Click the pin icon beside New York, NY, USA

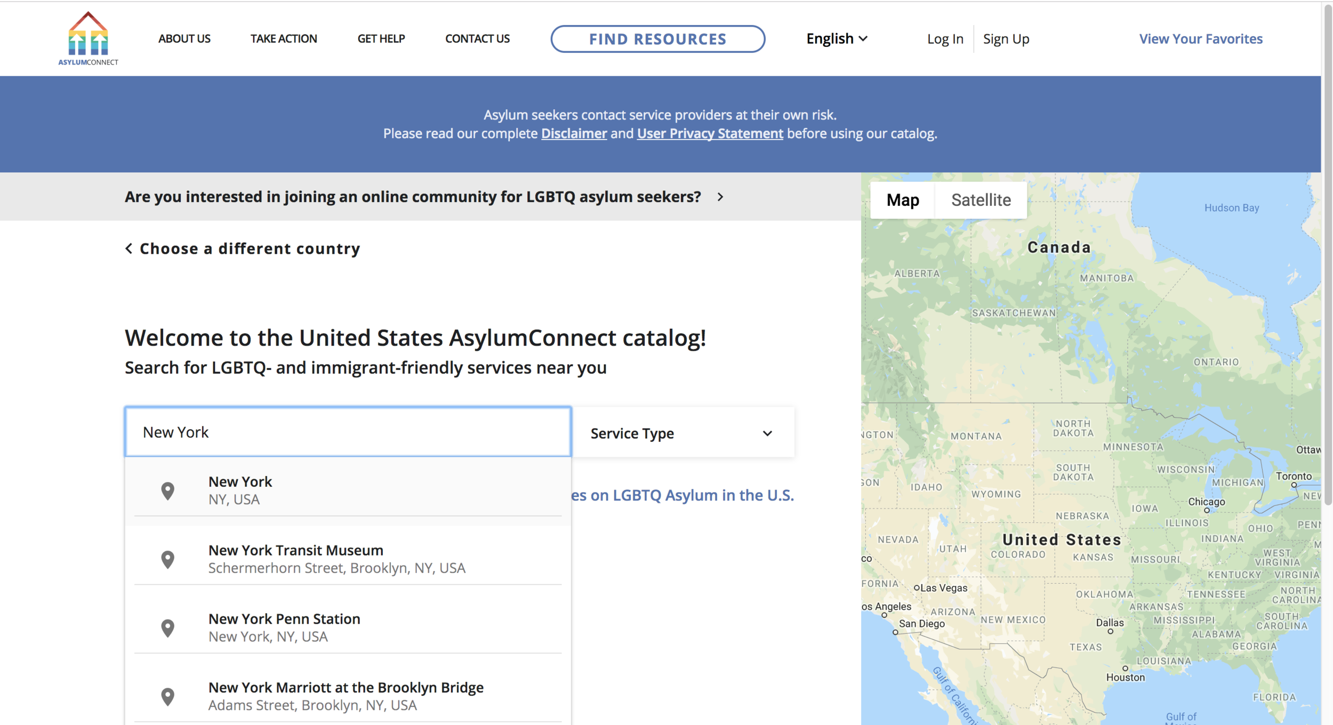point(167,491)
